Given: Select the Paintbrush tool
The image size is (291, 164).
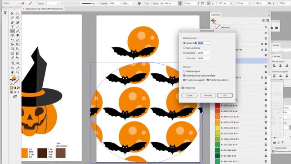Looking at the screenshot, I should coord(18,31).
